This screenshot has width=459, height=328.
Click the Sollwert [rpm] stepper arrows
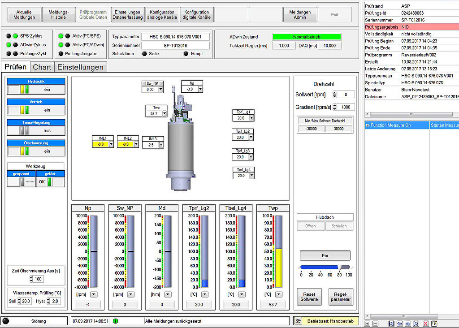[334, 94]
